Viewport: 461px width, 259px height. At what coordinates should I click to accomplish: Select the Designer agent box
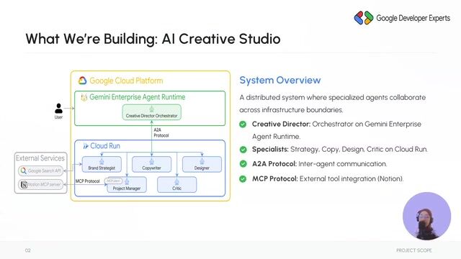click(202, 164)
